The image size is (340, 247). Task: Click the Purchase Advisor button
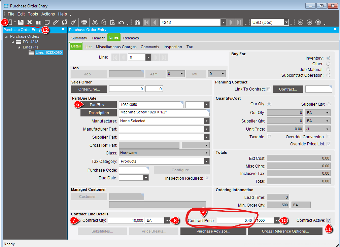point(213,231)
